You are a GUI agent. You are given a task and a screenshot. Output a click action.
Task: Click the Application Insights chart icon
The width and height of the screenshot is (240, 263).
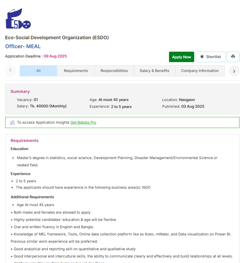click(x=12, y=123)
